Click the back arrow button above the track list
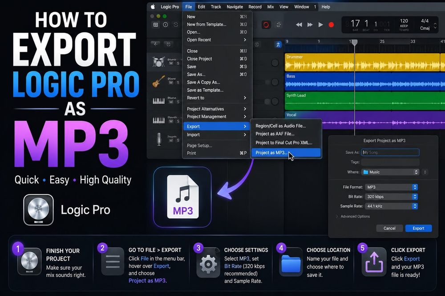 (x=155, y=44)
